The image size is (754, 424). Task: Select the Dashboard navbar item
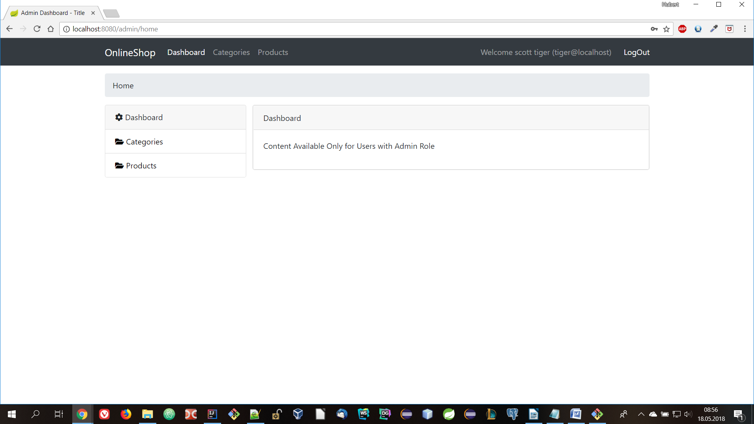pyautogui.click(x=186, y=52)
